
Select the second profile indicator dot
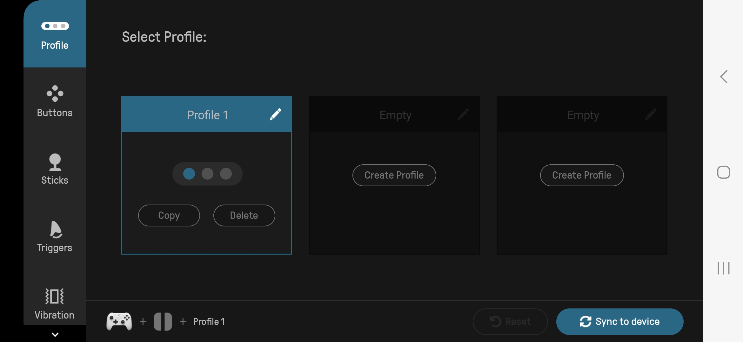point(207,174)
